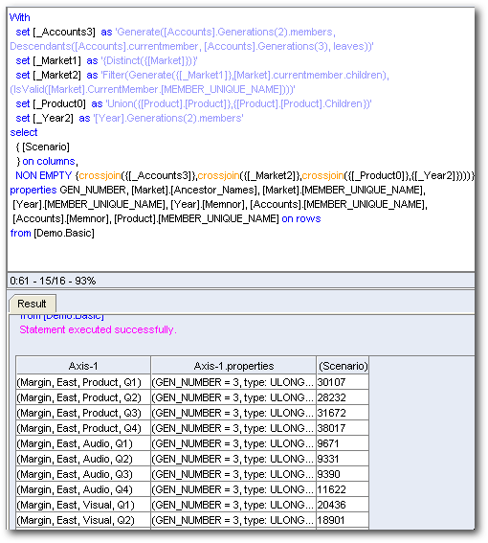Click the 'properties' keyword in the query
The width and height of the screenshot is (488, 543).
(x=33, y=191)
